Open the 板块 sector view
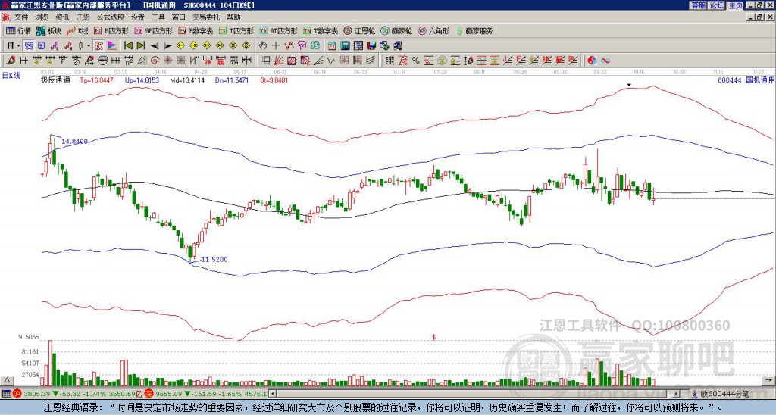Viewport: 776px width, 415px height. (48, 30)
